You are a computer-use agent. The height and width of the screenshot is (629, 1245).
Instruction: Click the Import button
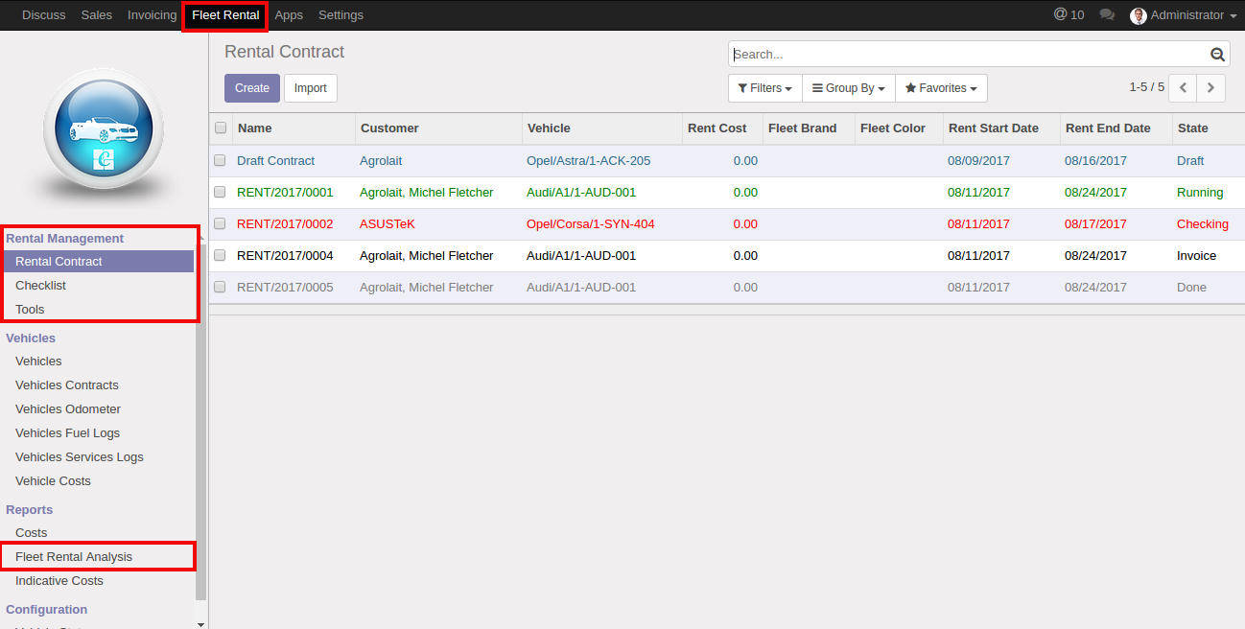click(x=310, y=88)
